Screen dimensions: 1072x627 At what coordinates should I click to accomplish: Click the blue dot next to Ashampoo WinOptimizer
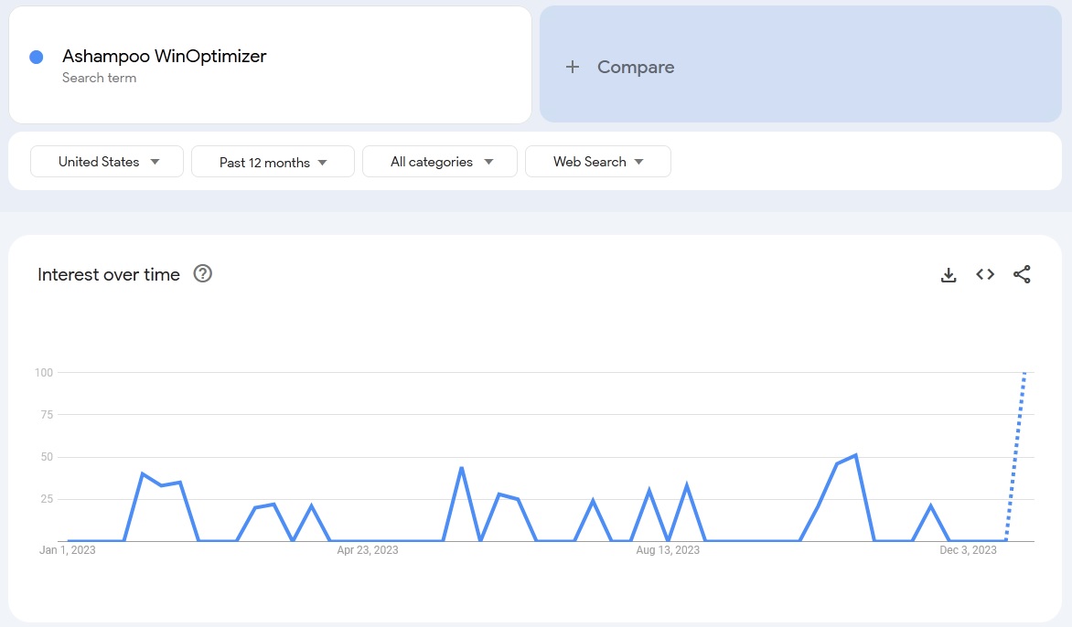[x=37, y=58]
